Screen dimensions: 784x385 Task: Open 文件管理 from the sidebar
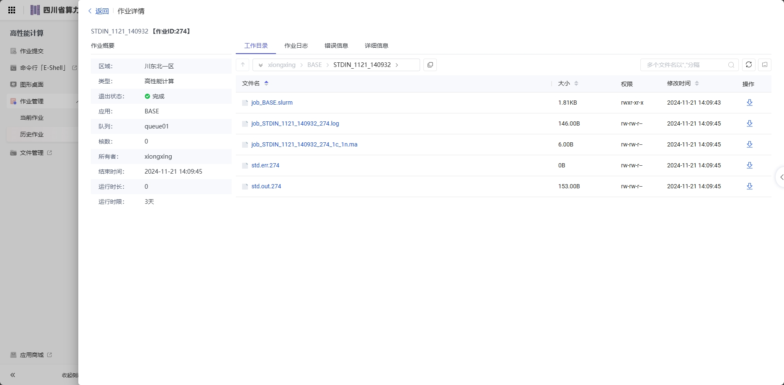(31, 153)
